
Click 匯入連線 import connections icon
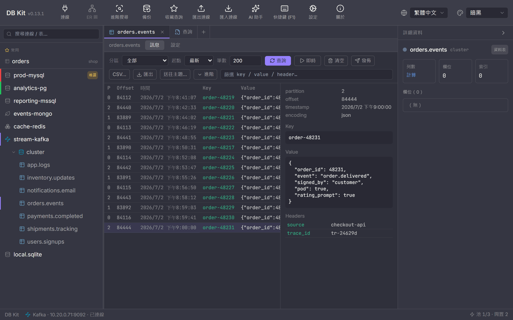(x=228, y=12)
